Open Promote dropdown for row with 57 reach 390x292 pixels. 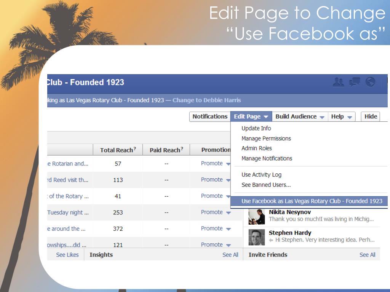[x=216, y=163]
